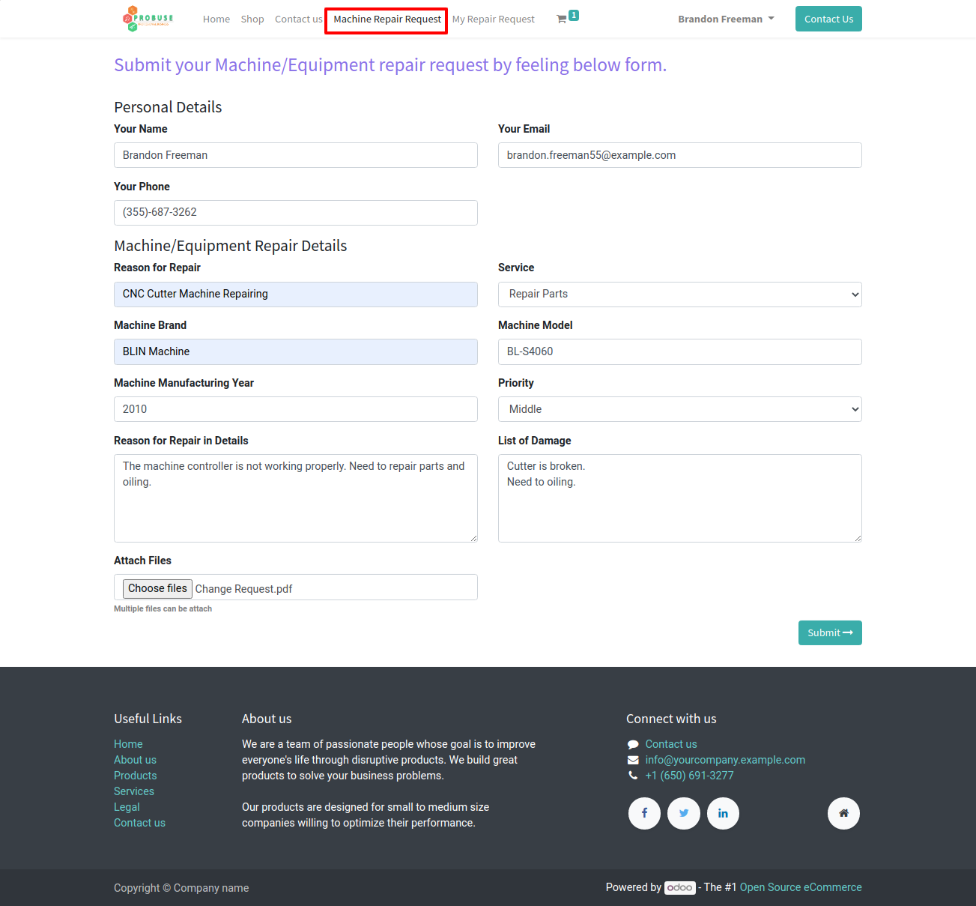Click the Probuse logo
This screenshot has height=906, width=976.
(148, 19)
